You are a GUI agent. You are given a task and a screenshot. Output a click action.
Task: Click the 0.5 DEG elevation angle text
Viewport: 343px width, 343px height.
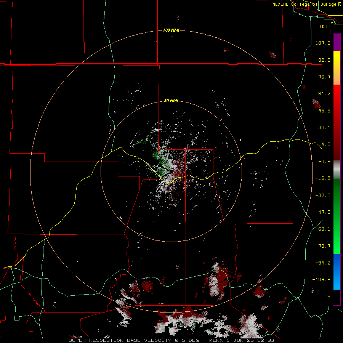point(187,340)
